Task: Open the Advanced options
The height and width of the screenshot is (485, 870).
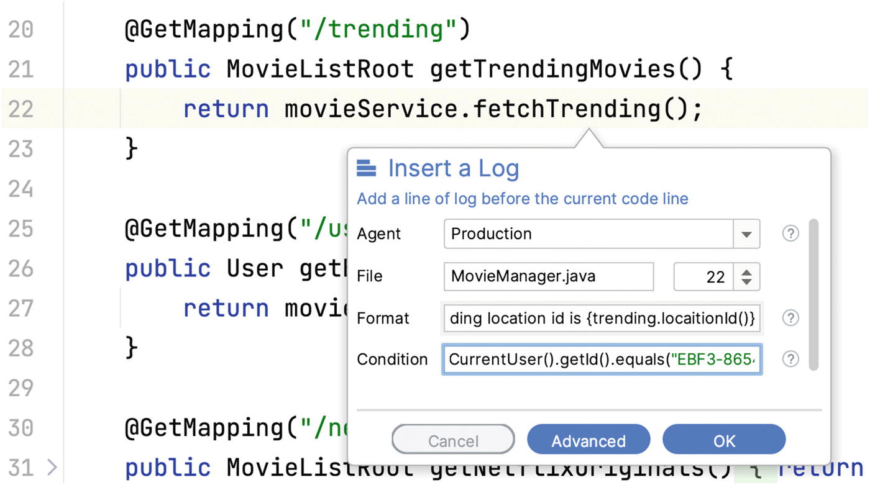Action: [588, 441]
